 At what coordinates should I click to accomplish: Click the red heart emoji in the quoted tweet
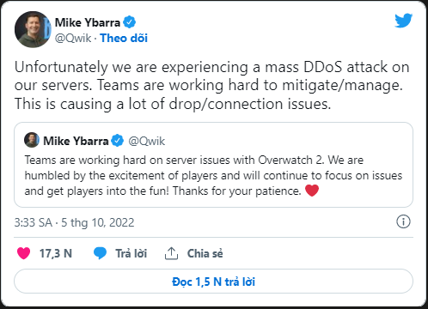(x=312, y=191)
